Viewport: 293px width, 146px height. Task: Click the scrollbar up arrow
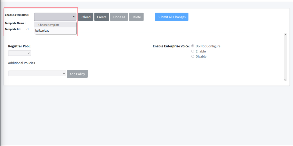tap(285, 35)
